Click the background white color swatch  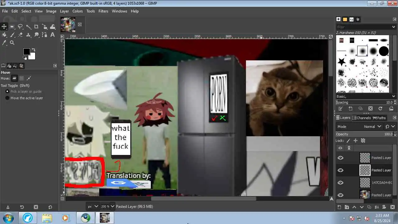click(32, 57)
